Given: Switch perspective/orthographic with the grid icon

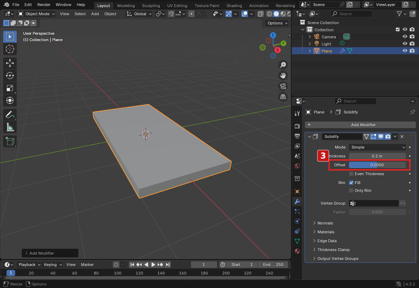Looking at the screenshot, I should click(283, 96).
